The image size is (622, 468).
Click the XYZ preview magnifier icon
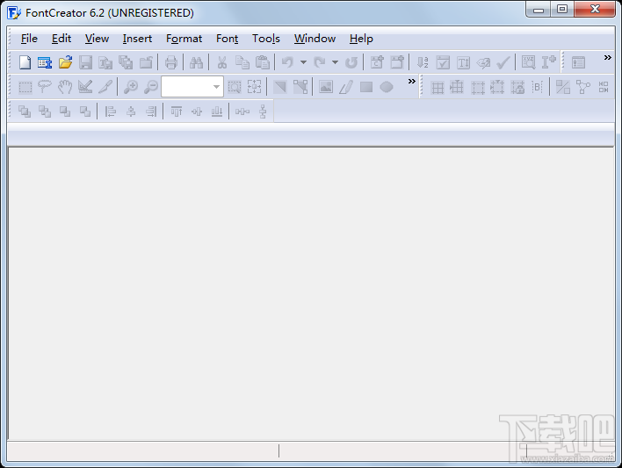click(x=528, y=62)
